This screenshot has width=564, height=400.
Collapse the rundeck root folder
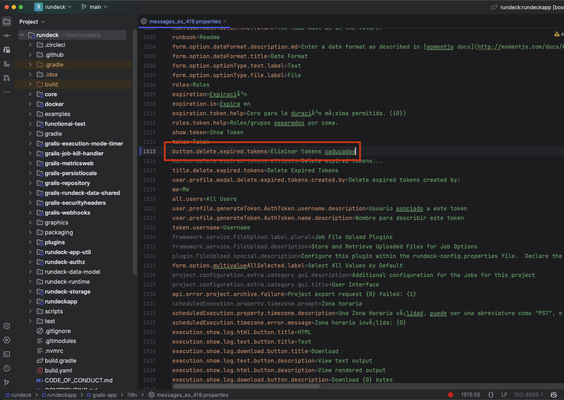[x=22, y=35]
